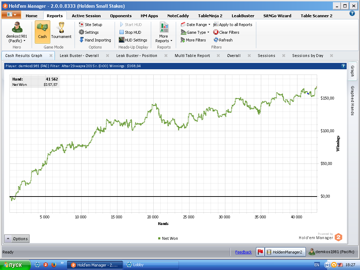Open the SitNGo Wizard tab
This screenshot has width=360, height=270.
click(x=277, y=15)
